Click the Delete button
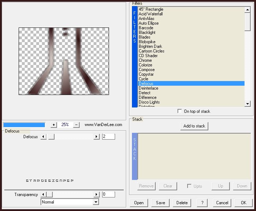 pos(182,203)
